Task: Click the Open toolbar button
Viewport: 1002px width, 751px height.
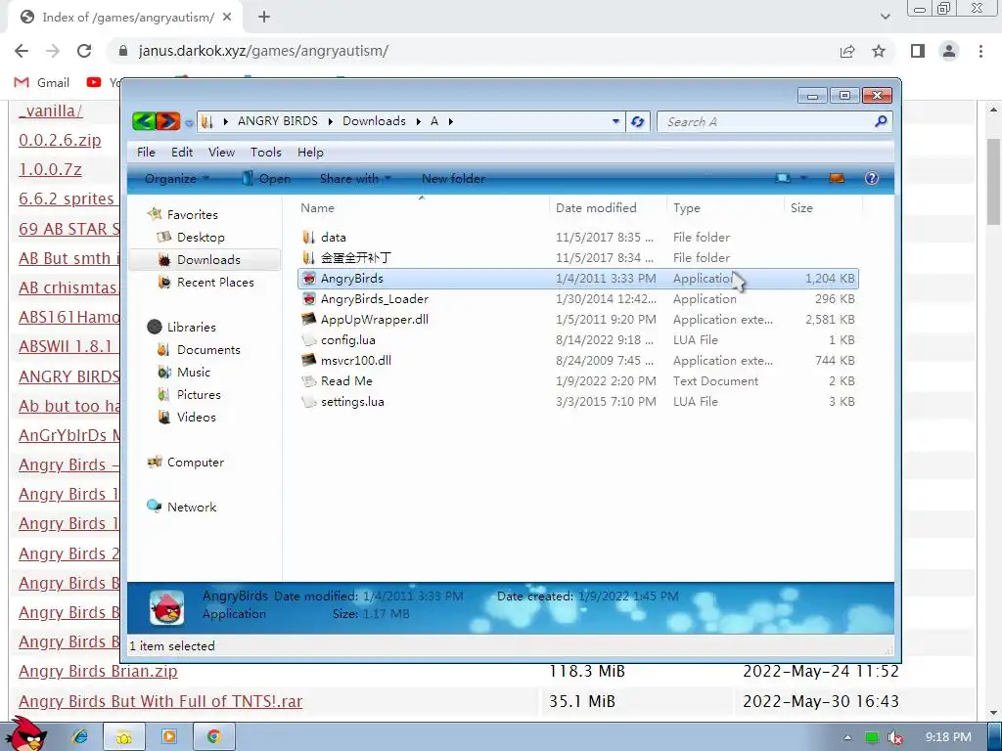Action: click(x=266, y=179)
